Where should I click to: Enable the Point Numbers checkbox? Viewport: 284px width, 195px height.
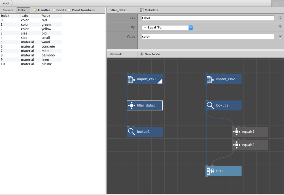[x=69, y=10]
